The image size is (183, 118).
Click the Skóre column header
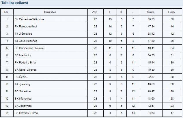click(x=151, y=12)
